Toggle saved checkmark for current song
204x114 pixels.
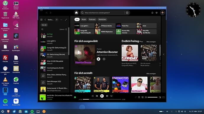point(75,97)
